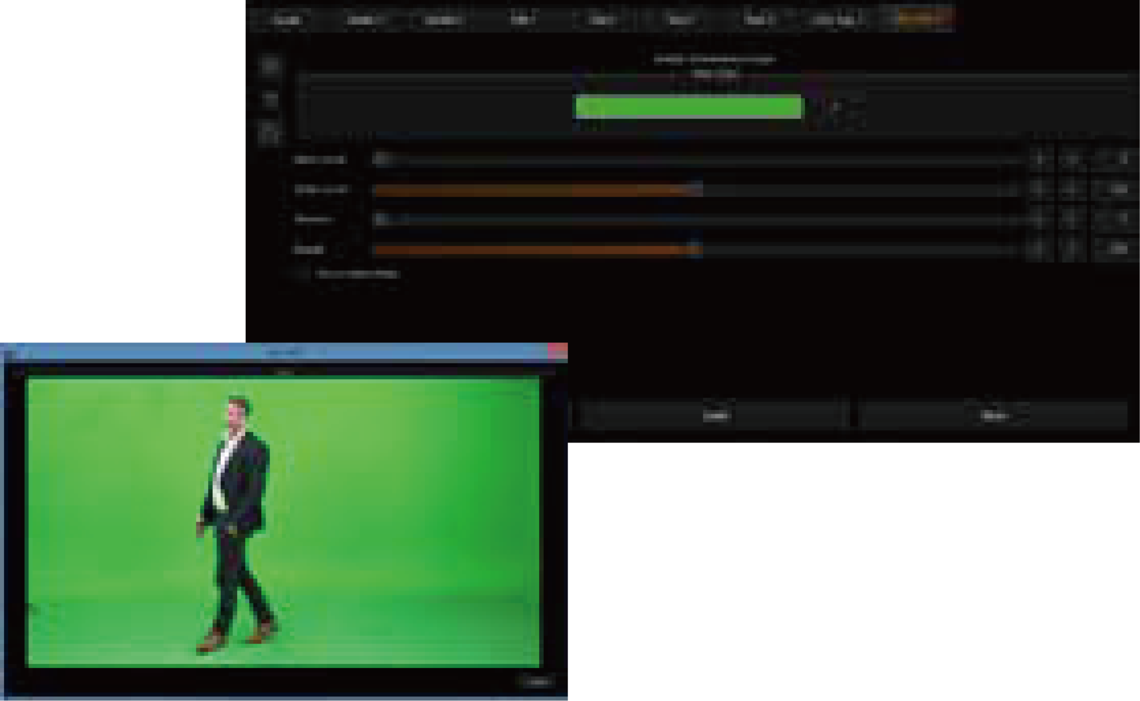
Task: Click the green screen preview image
Action: 283,521
